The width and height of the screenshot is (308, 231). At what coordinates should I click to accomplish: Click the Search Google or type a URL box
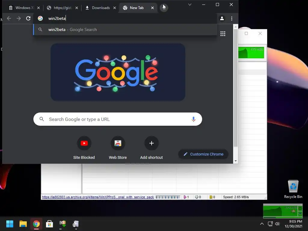coord(118,119)
